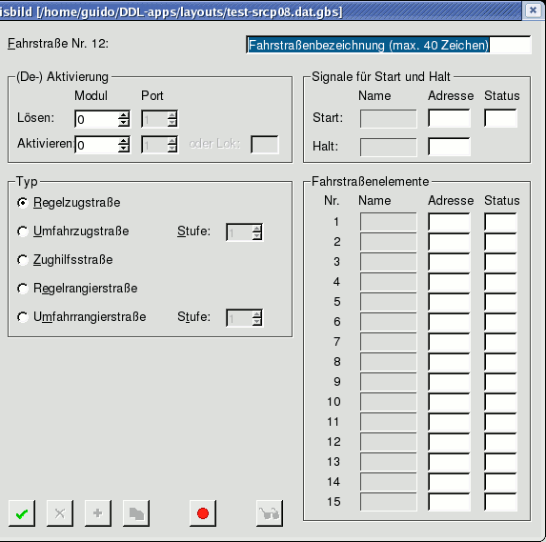Decrease the Aktivieren Modul spinner value

click(x=123, y=149)
